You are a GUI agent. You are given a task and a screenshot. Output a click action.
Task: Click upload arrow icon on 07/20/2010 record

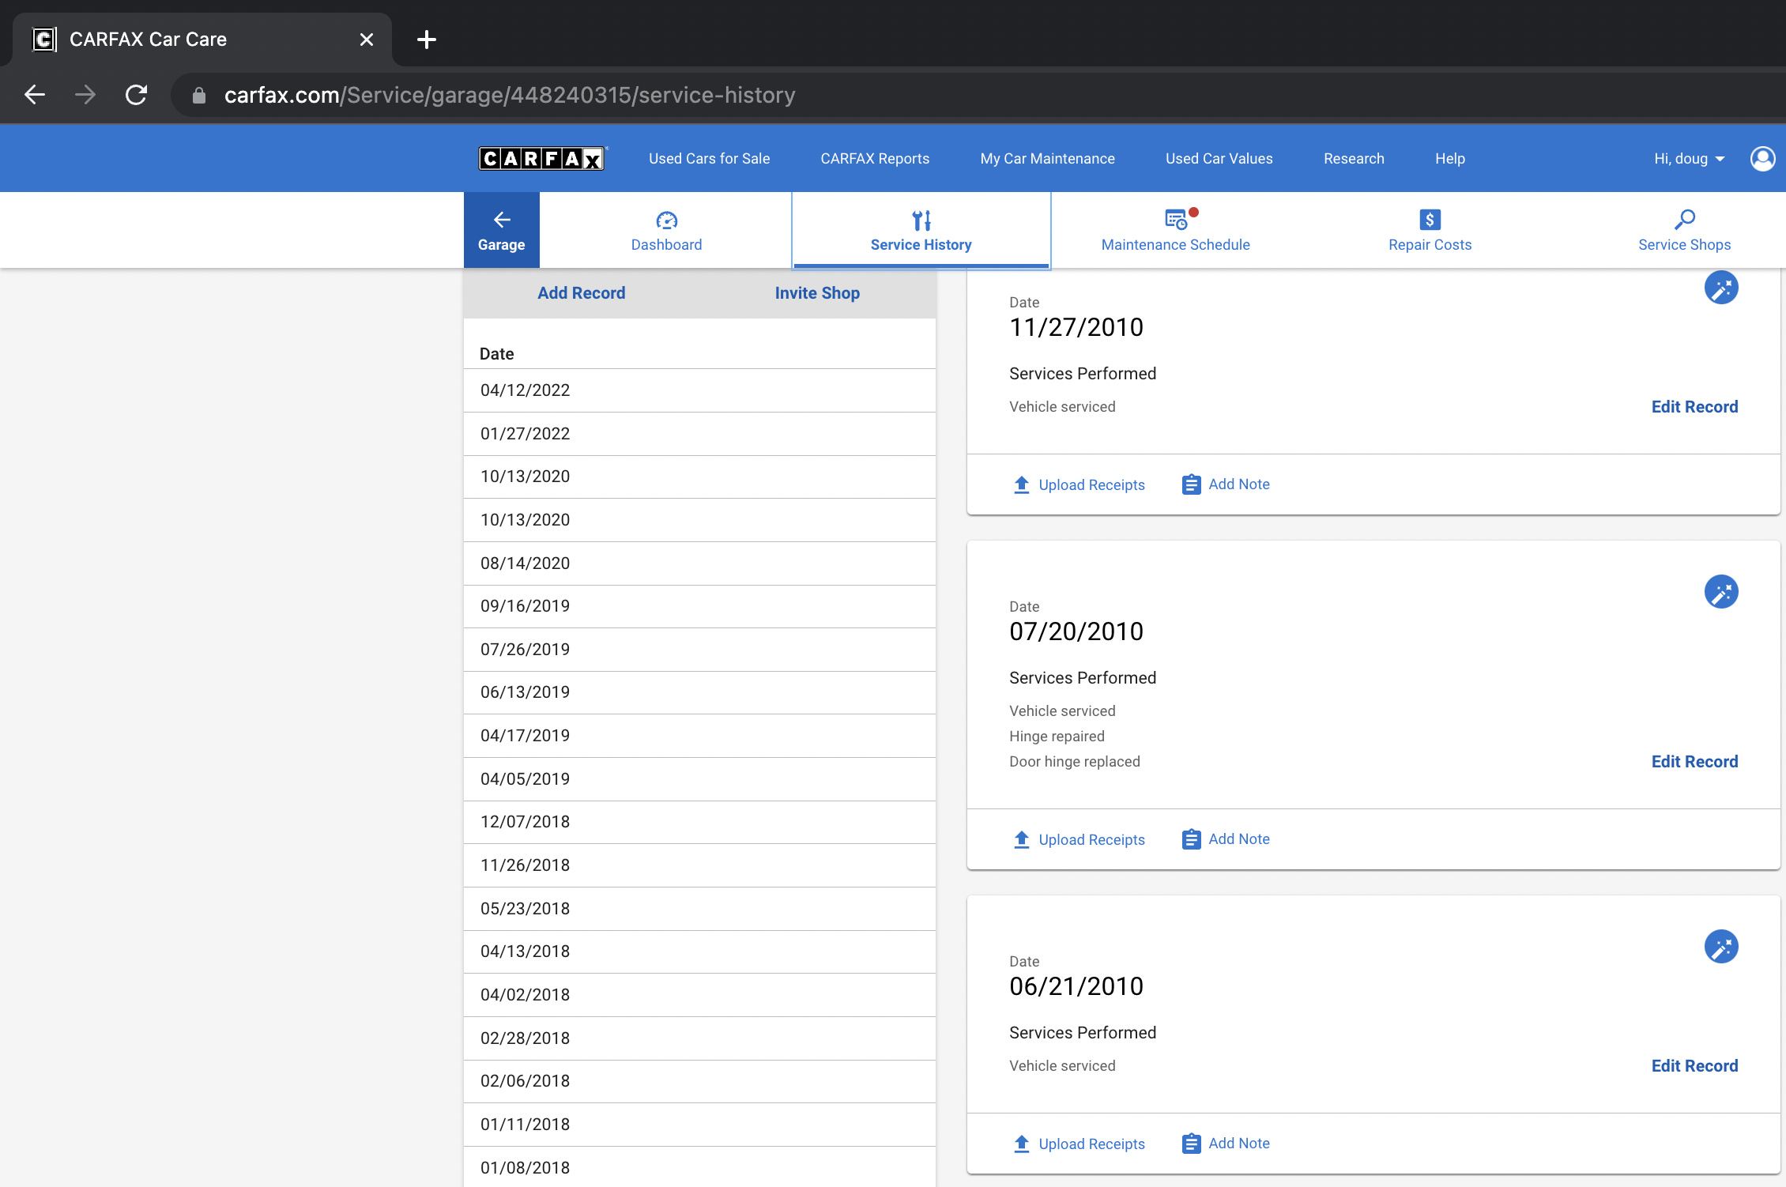coord(1022,839)
